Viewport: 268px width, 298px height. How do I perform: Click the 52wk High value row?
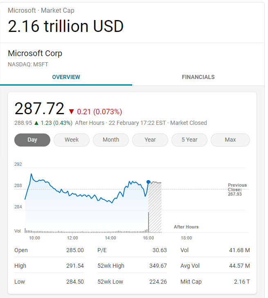(x=132, y=266)
